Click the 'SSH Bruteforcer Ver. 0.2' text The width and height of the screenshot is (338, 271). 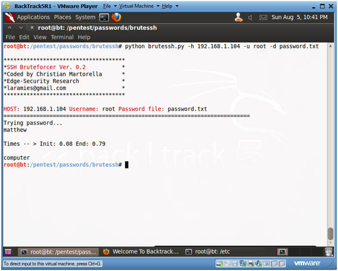pos(46,67)
